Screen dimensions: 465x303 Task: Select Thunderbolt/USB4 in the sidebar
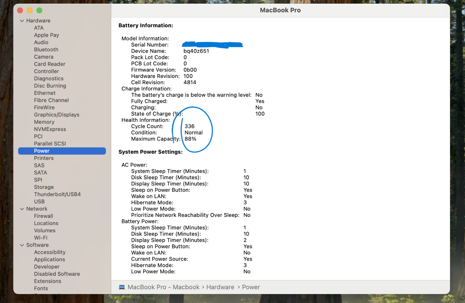pos(58,194)
